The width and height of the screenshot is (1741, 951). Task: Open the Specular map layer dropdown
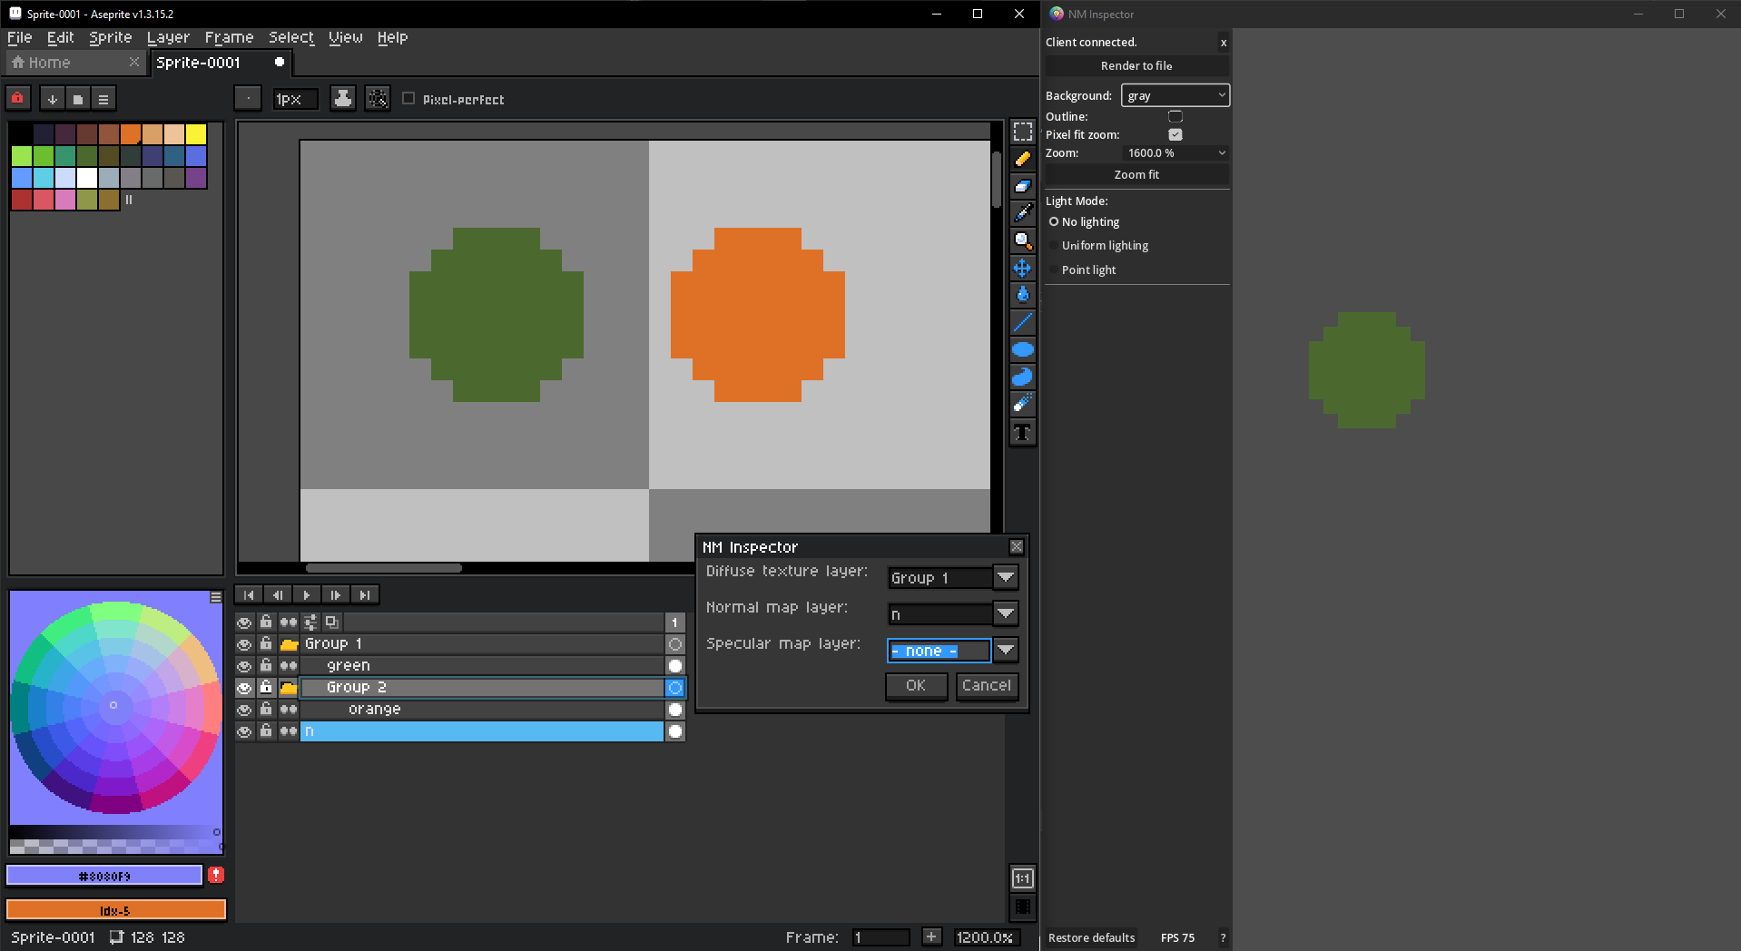[1005, 651]
